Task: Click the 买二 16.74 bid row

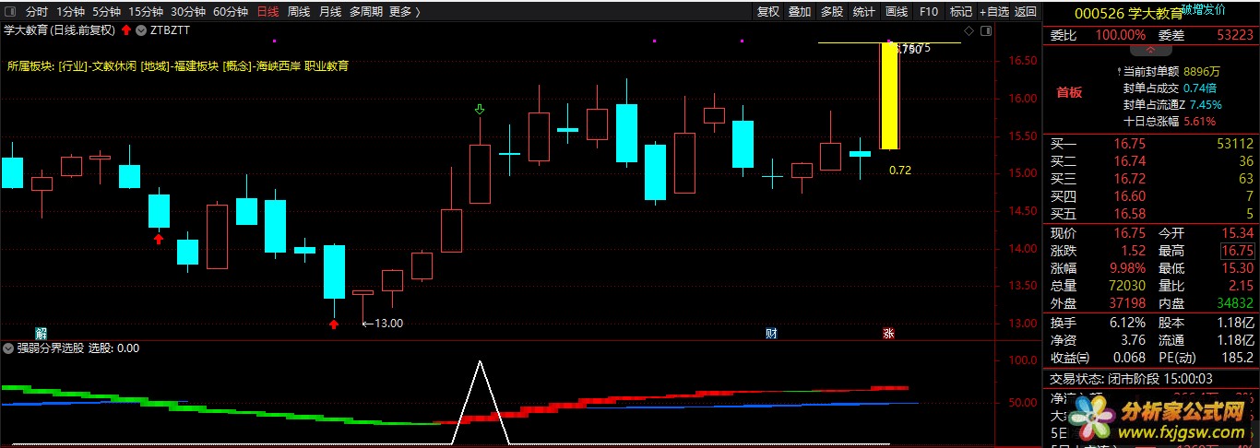Action: coord(1151,161)
